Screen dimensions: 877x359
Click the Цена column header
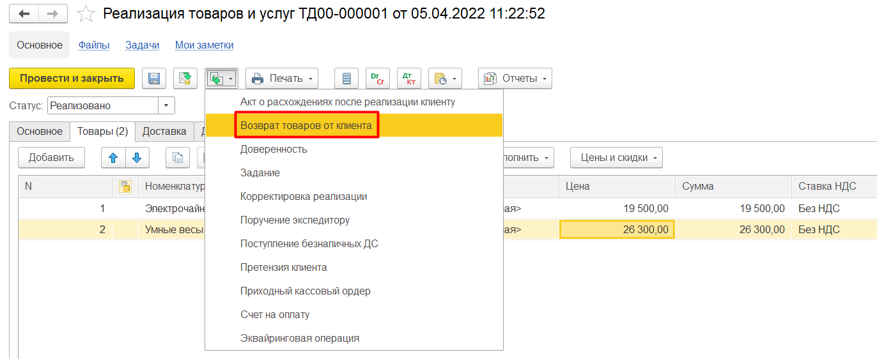tap(617, 187)
